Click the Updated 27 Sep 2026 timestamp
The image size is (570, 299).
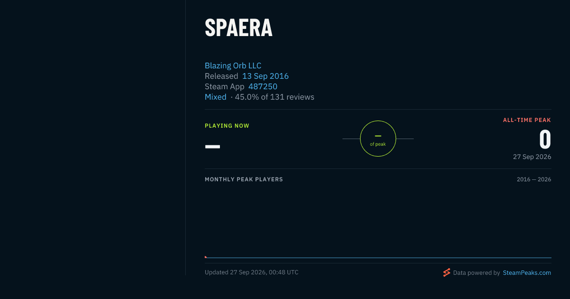point(252,272)
